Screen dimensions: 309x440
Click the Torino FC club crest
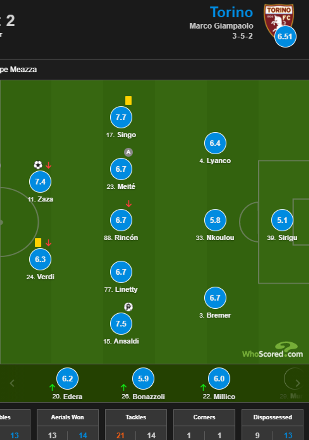[278, 20]
